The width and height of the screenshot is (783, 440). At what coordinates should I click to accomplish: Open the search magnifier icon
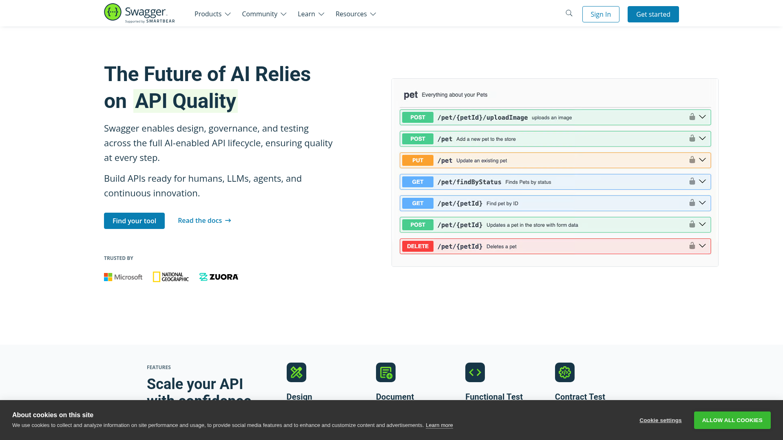point(568,13)
